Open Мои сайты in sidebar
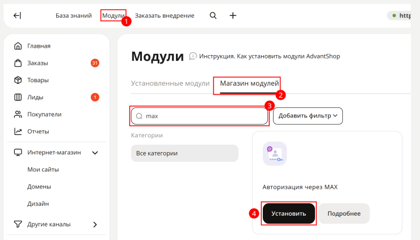This screenshot has height=240, width=420. point(43,170)
